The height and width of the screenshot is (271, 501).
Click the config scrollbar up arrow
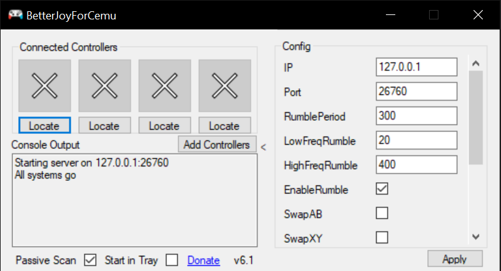pos(476,63)
